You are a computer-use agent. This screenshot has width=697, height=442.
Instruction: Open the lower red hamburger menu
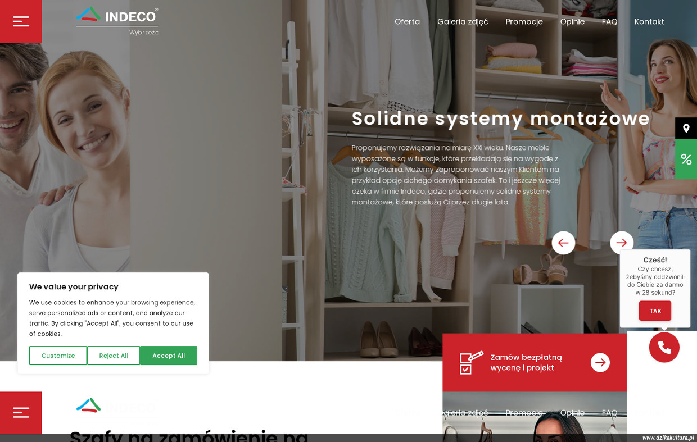pos(21,413)
